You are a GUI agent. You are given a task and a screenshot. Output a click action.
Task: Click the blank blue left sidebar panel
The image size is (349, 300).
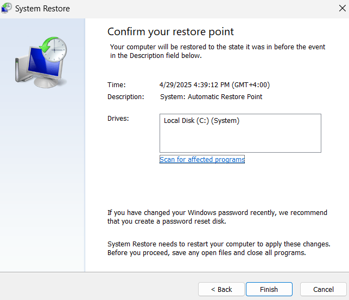[x=42, y=190]
